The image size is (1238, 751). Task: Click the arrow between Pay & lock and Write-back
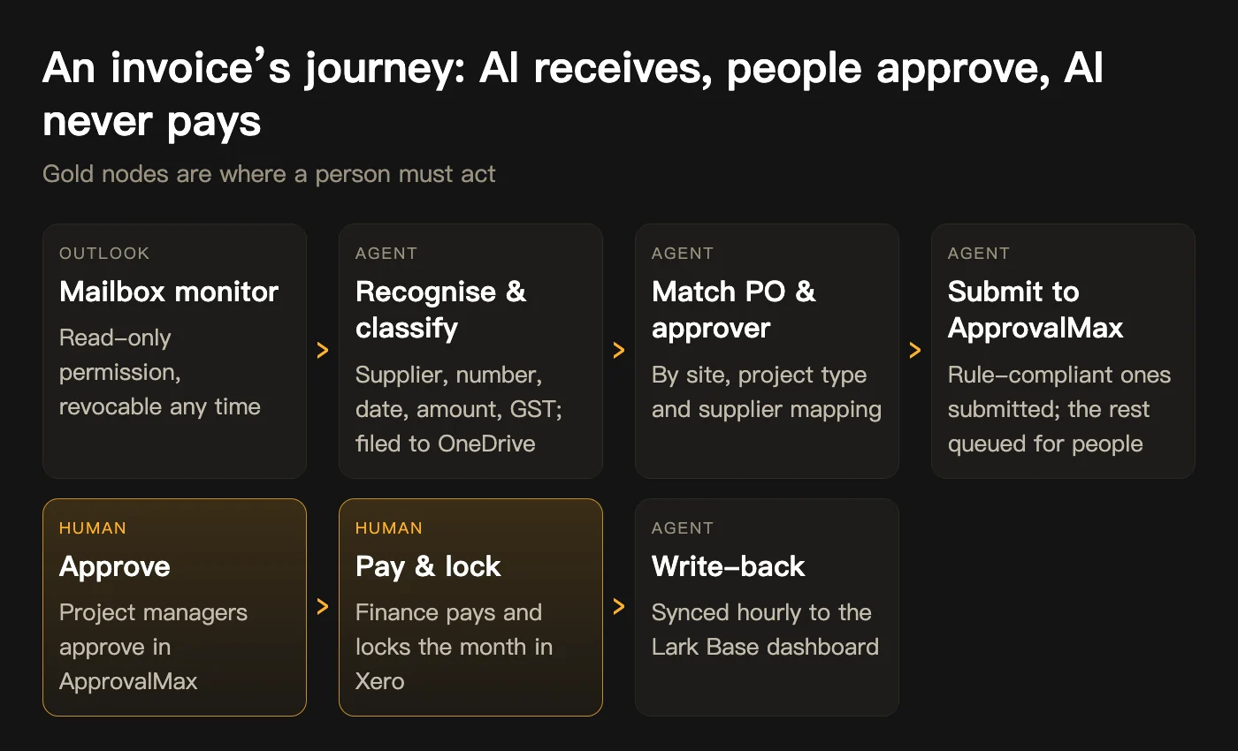619,606
